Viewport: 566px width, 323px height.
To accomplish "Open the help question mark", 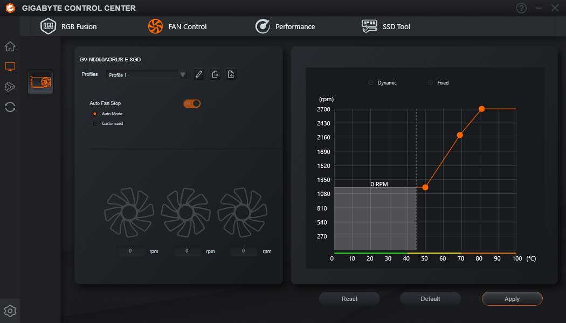I will 521,8.
